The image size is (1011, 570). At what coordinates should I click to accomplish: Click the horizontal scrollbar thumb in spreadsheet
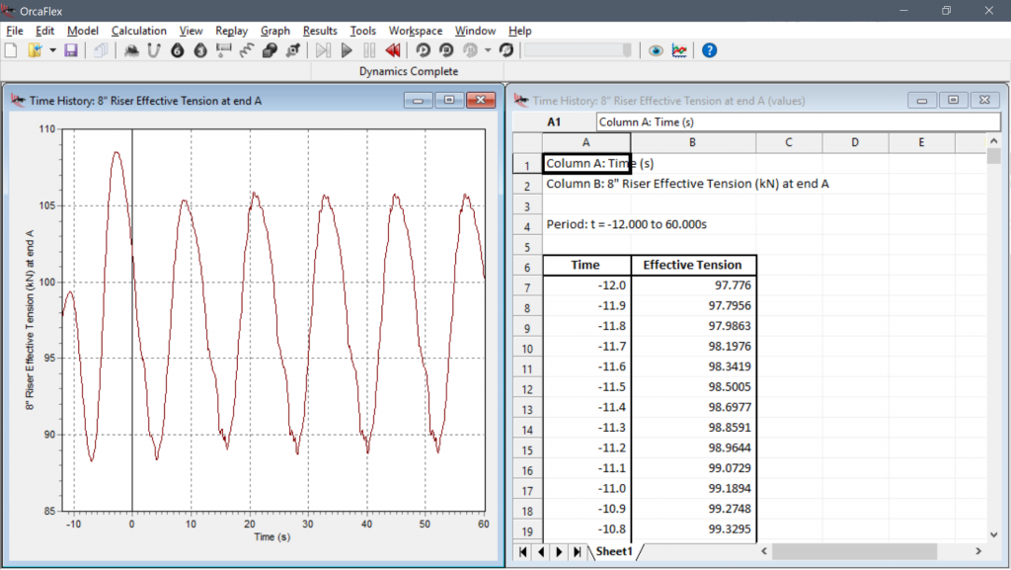coord(854,551)
